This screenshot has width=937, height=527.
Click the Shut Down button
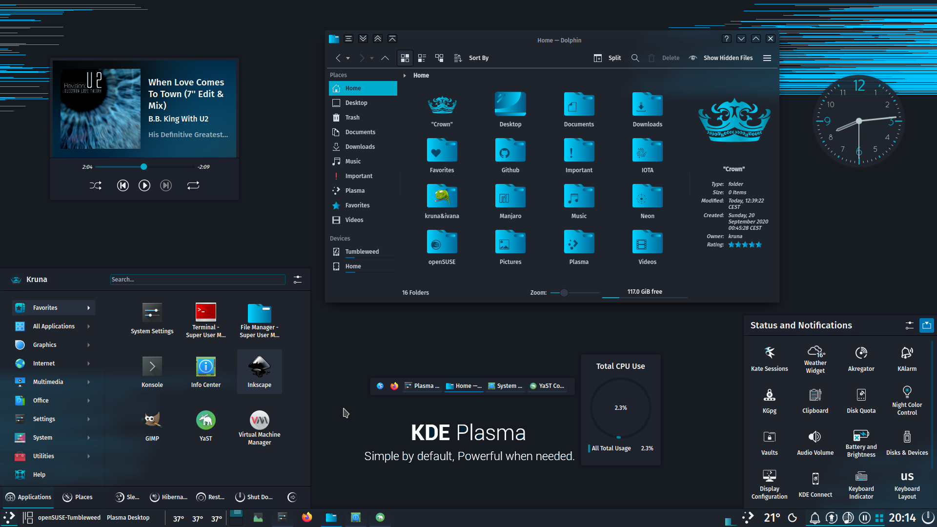(x=254, y=497)
